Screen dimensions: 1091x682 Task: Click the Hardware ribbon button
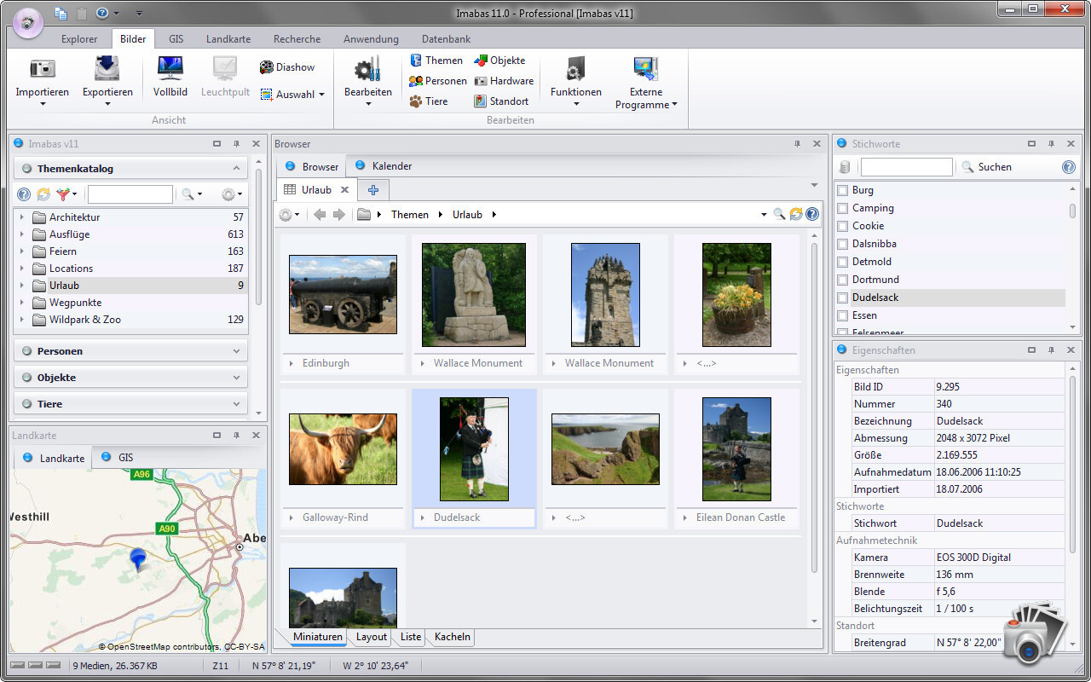coord(504,81)
